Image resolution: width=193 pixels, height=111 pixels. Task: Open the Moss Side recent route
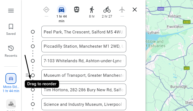point(11,83)
